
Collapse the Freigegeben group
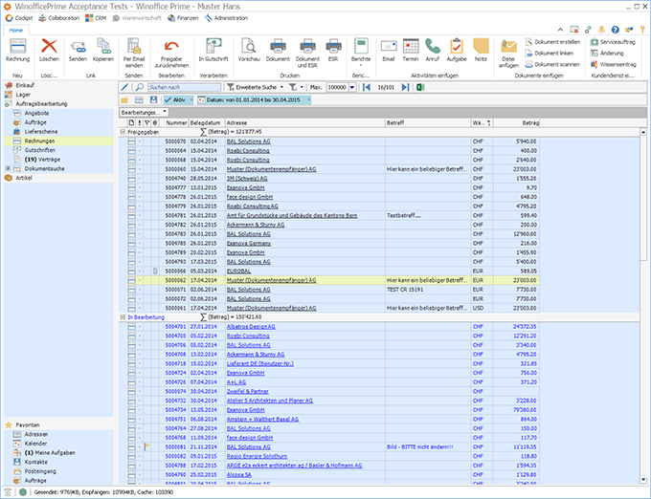pos(123,132)
